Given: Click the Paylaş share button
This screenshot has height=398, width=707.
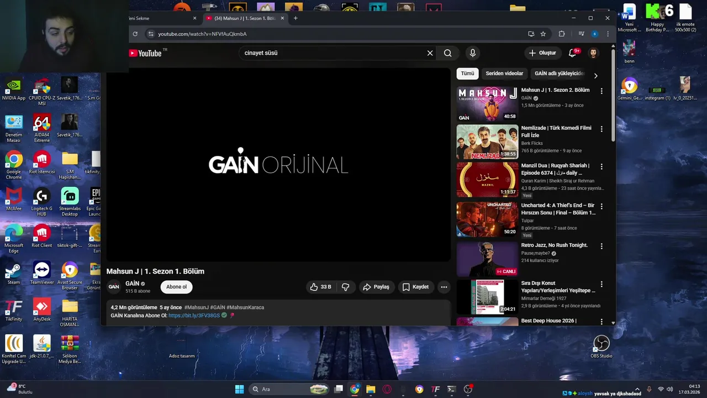Looking at the screenshot, I should (376, 287).
